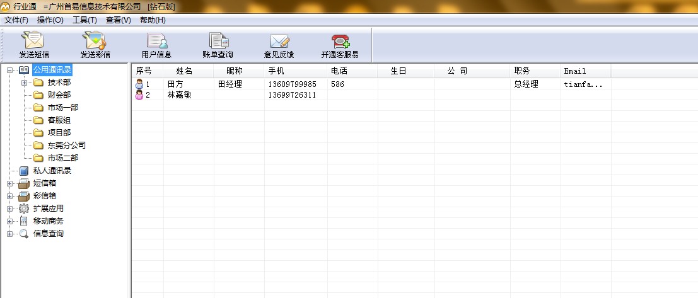This screenshot has width=698, height=298.
Task: Expand the 短信箱 tree node
Action: [10, 183]
